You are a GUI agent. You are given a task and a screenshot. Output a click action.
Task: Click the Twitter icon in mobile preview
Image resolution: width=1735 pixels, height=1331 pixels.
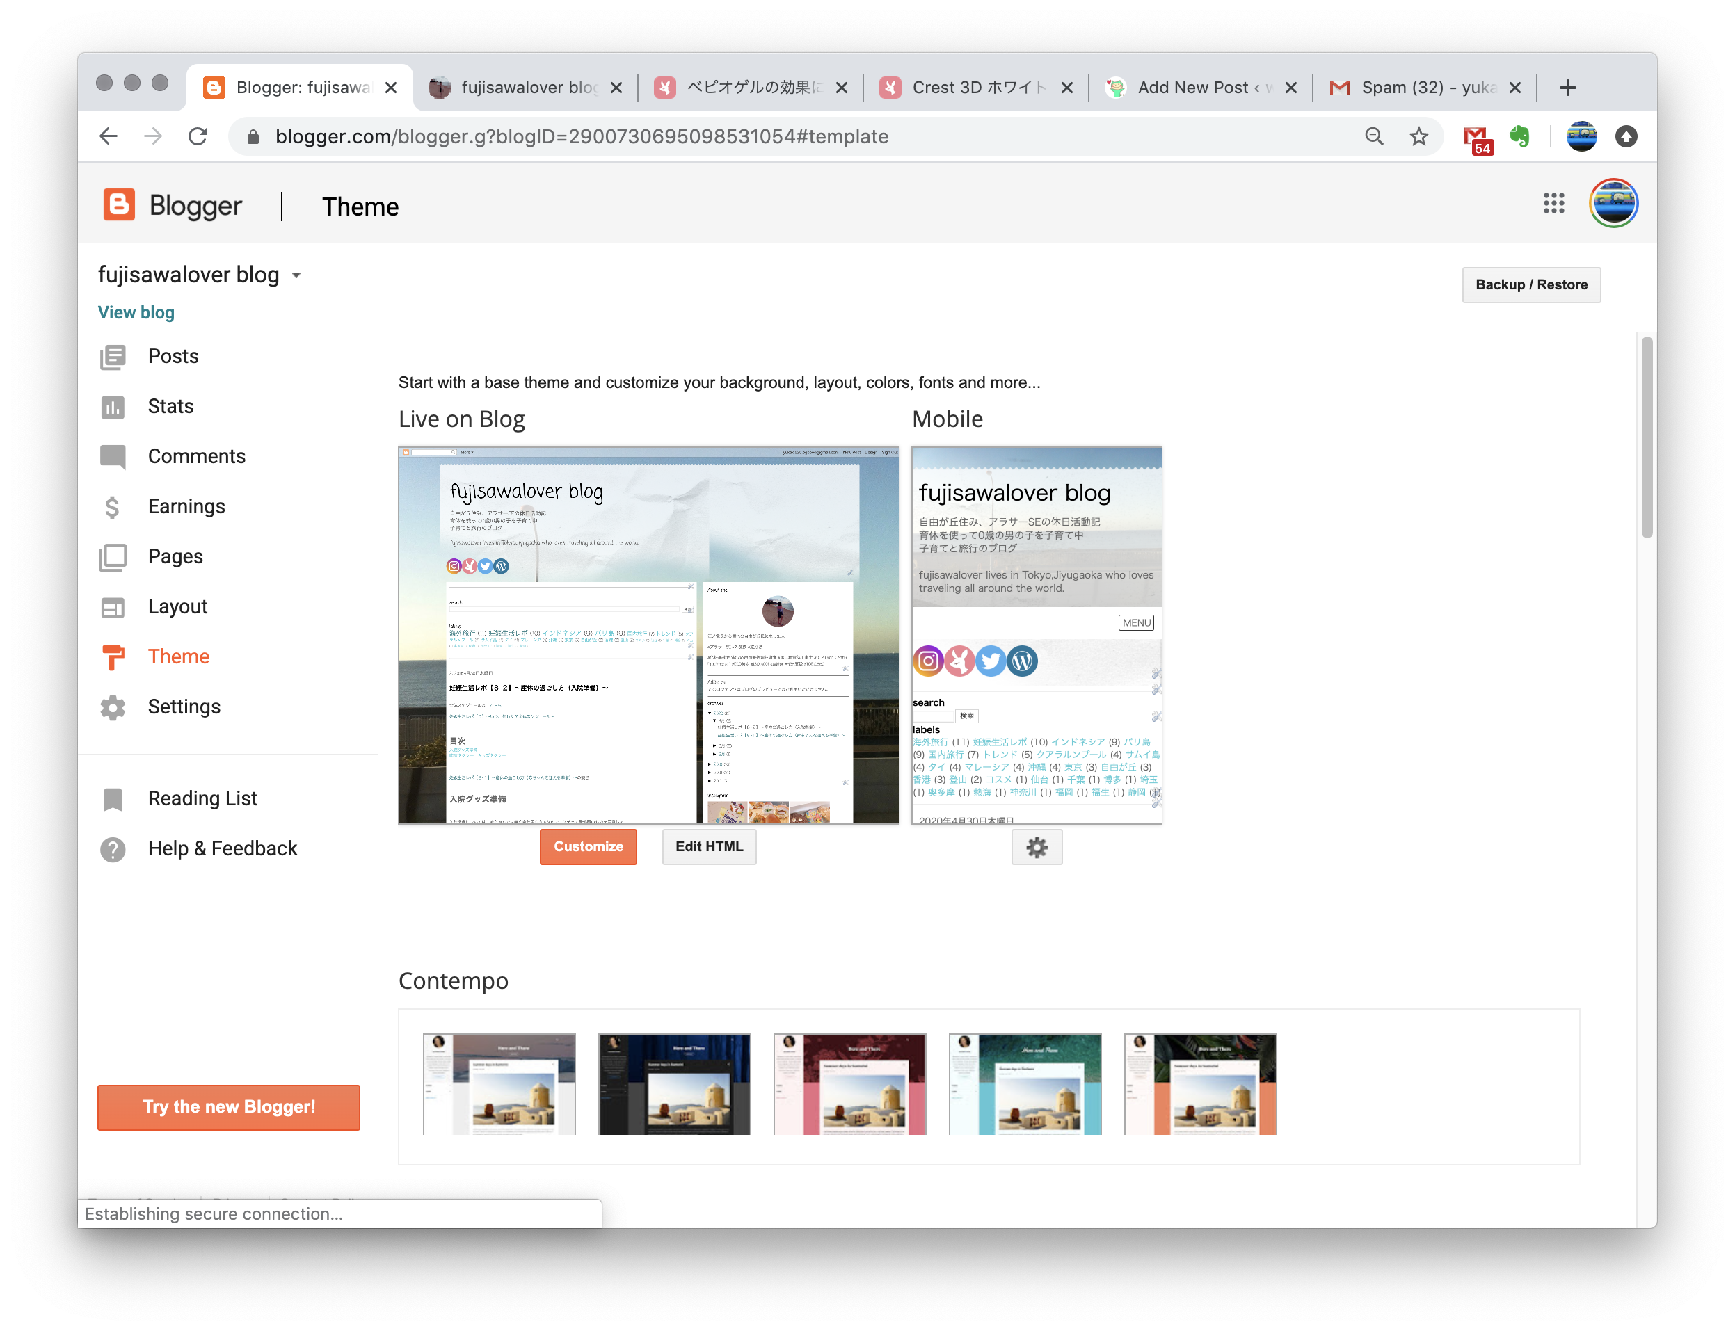click(x=990, y=661)
